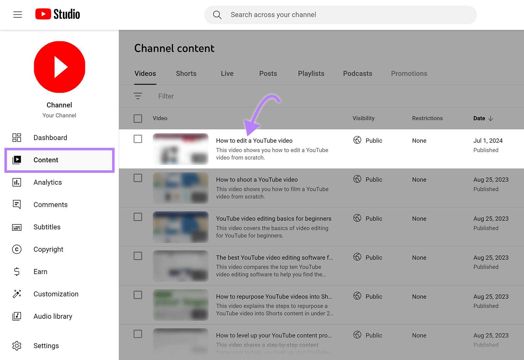
Task: Switch to the Live tab
Action: 227,74
